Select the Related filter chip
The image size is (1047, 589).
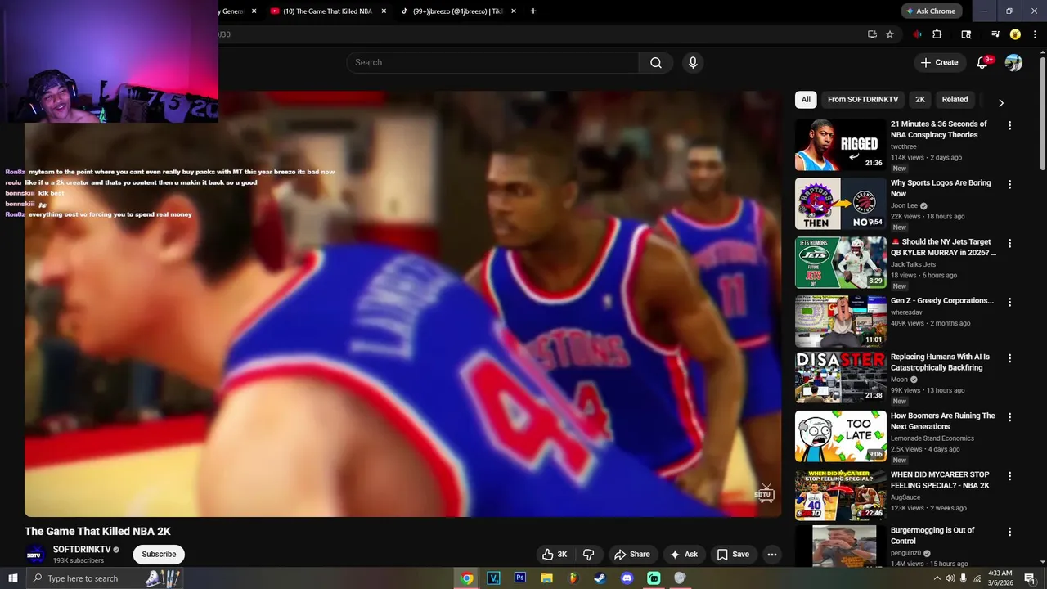[955, 100]
